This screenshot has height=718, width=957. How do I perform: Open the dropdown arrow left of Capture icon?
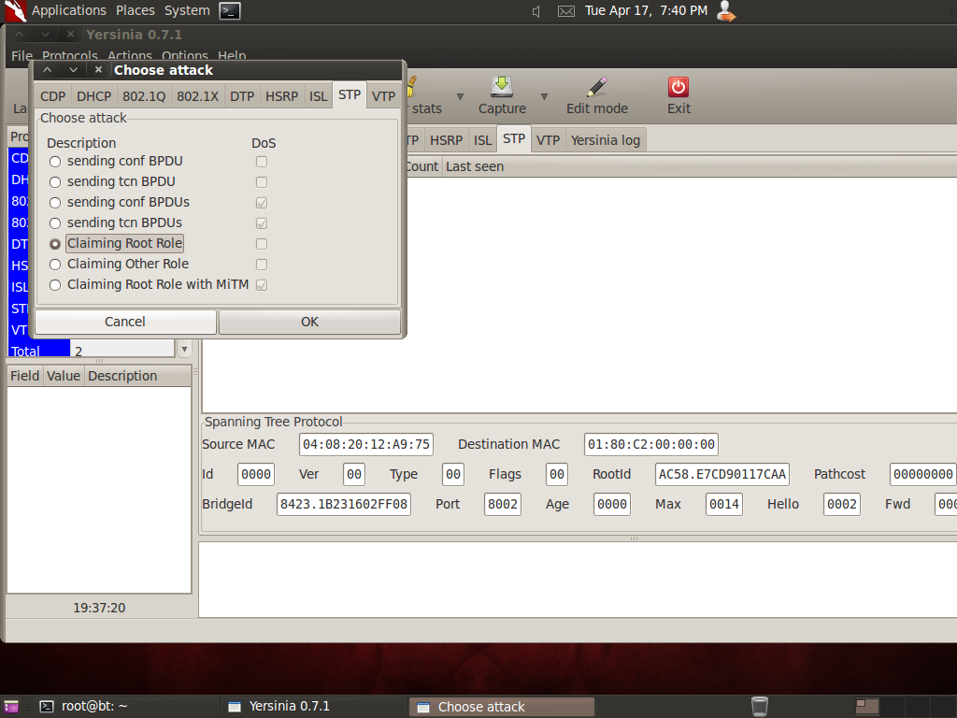(460, 96)
